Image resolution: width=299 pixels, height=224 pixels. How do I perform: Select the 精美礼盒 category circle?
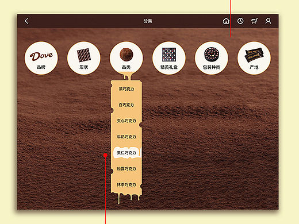pos(169,58)
